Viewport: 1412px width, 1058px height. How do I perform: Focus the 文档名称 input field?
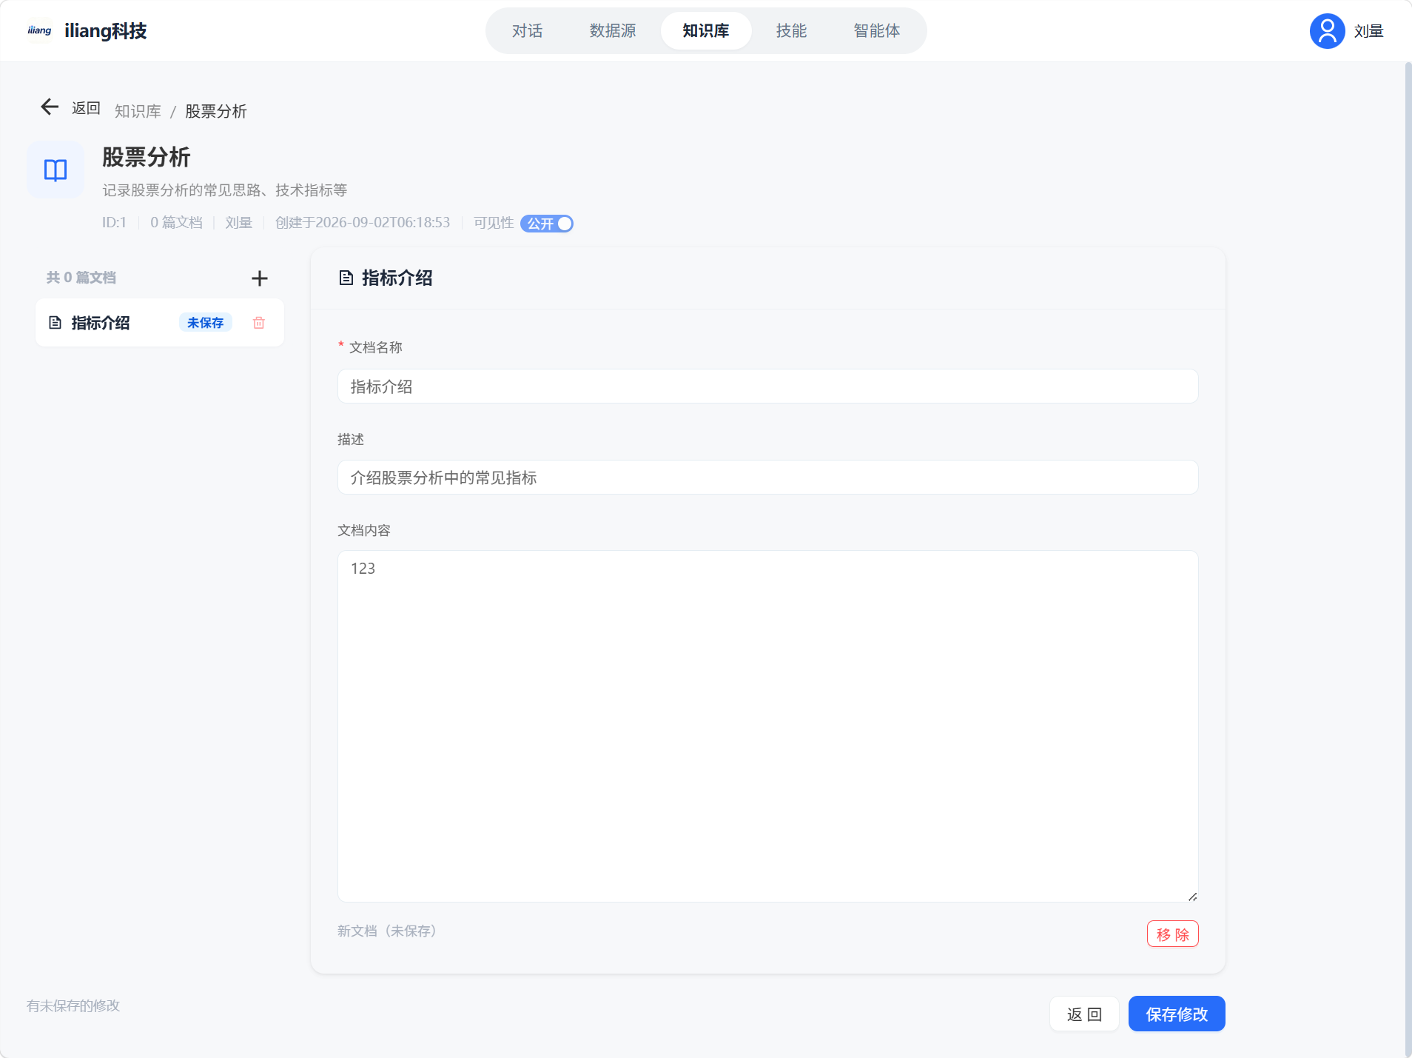click(x=767, y=386)
